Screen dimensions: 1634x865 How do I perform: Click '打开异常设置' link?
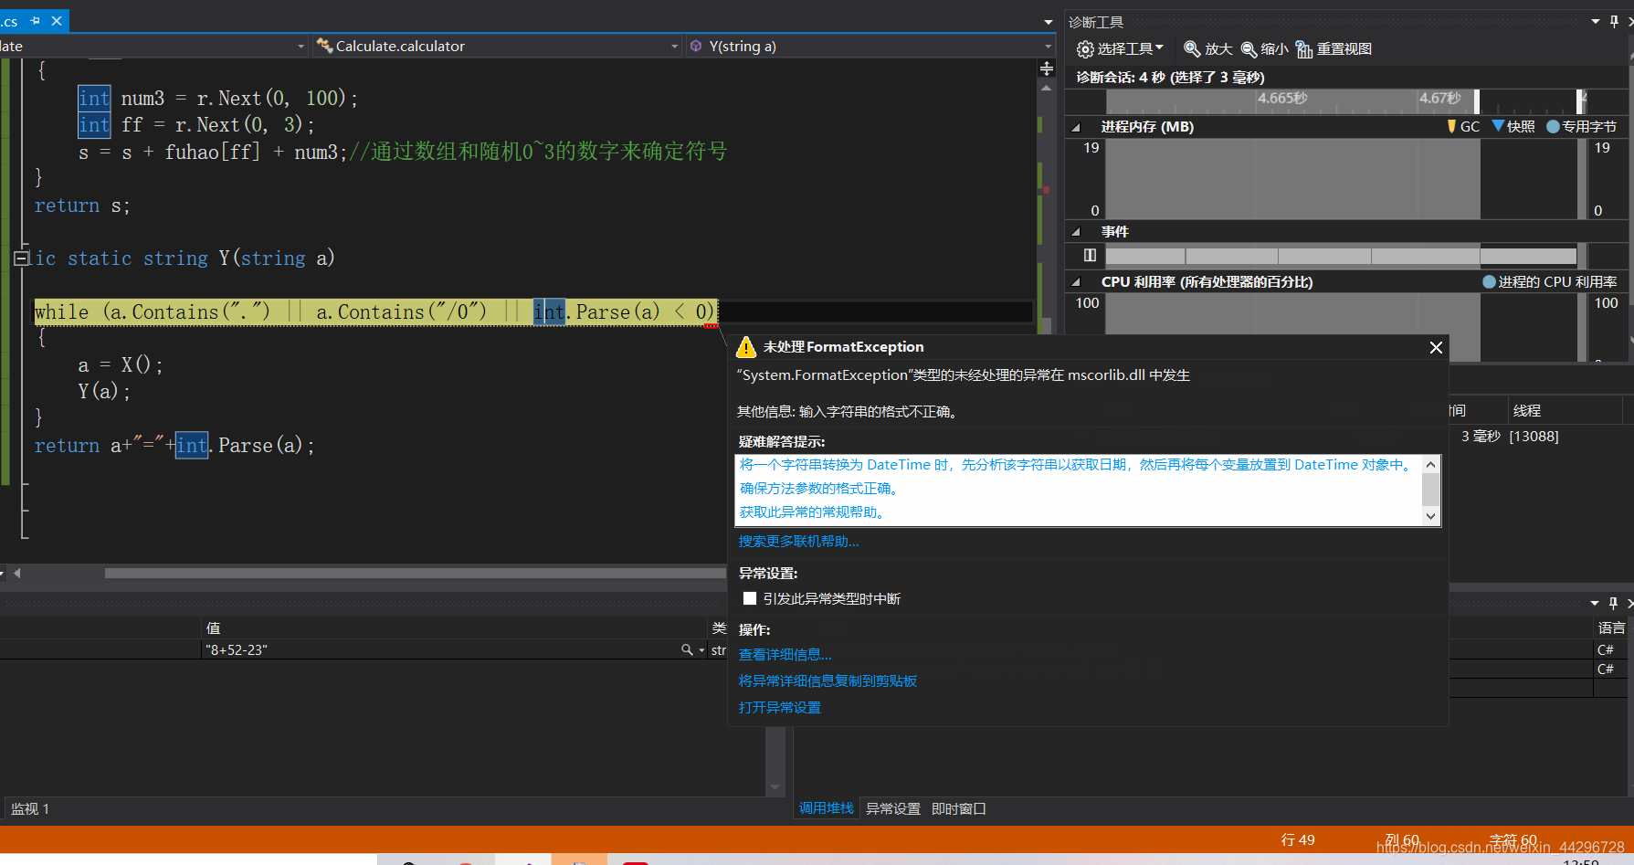(x=779, y=708)
